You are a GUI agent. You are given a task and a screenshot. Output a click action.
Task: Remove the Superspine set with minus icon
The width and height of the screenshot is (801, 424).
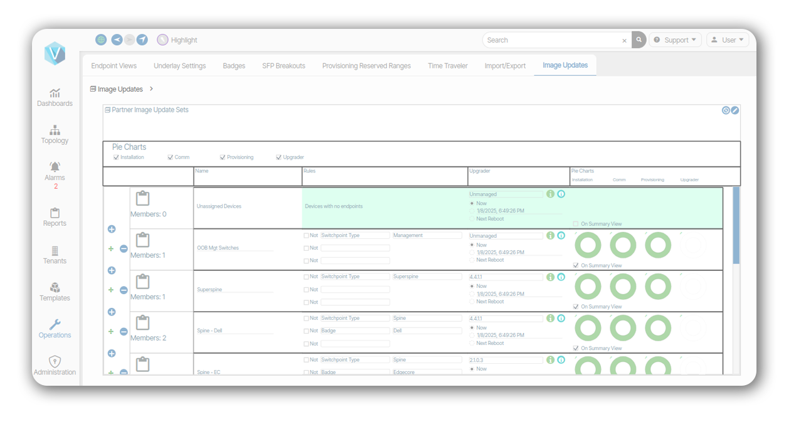pos(124,290)
